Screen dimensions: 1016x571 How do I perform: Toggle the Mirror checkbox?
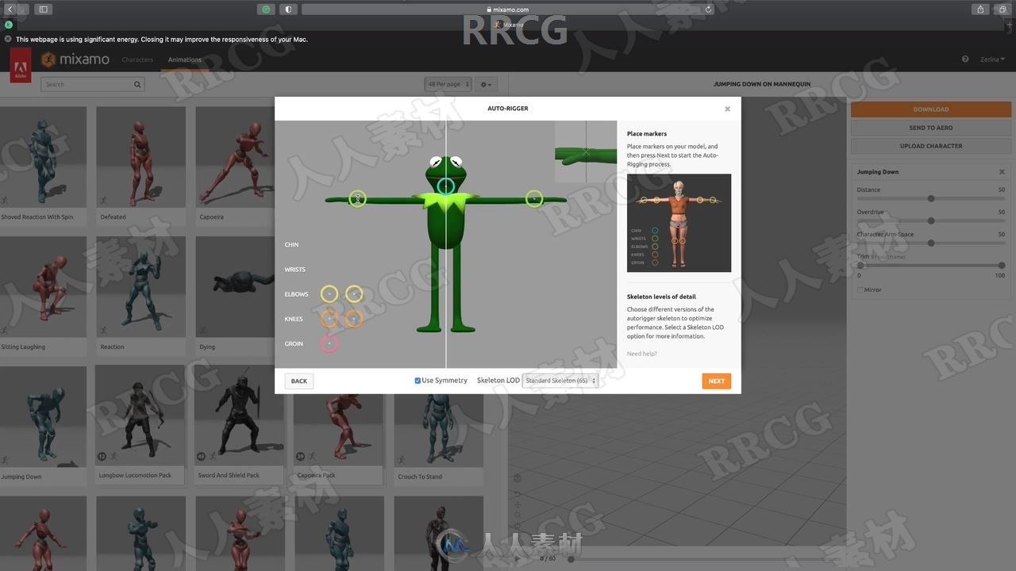860,290
